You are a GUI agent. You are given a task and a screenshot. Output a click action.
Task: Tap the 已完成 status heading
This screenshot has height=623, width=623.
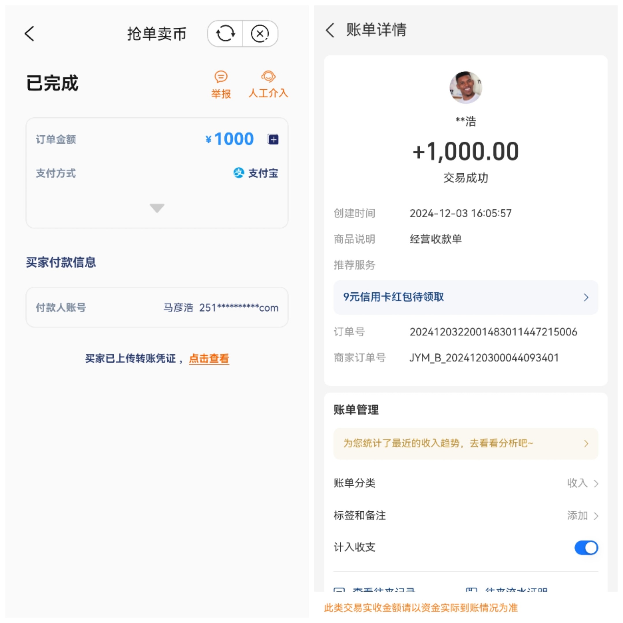52,83
